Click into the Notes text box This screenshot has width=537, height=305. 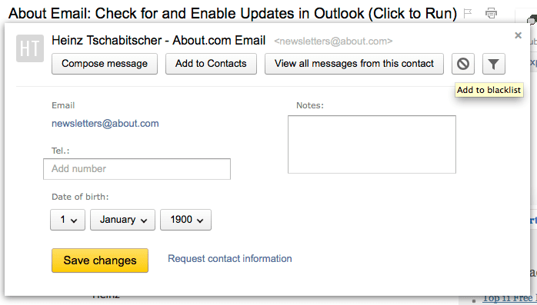372,144
